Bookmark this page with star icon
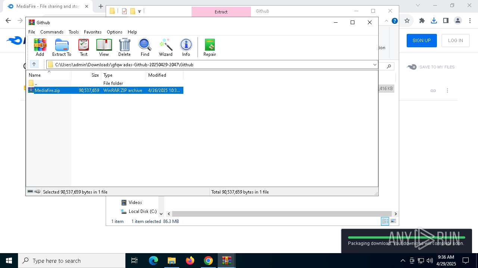The image size is (478, 268). 407,21
